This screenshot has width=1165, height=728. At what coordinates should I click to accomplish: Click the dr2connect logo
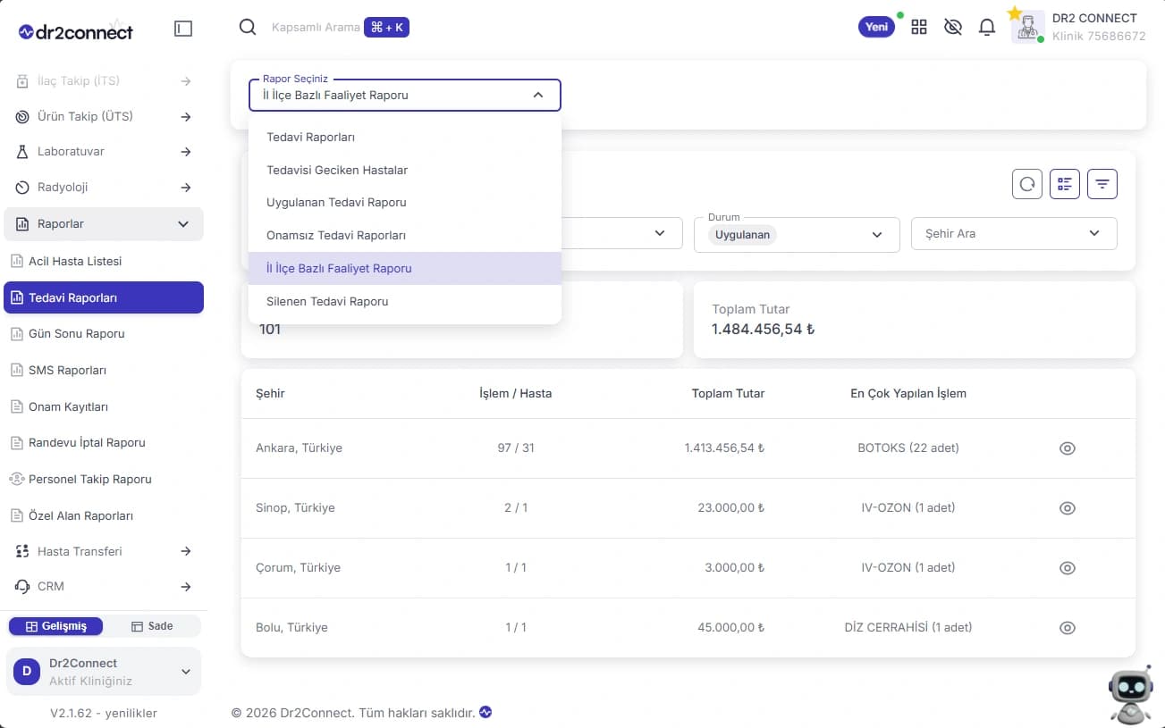point(76,32)
